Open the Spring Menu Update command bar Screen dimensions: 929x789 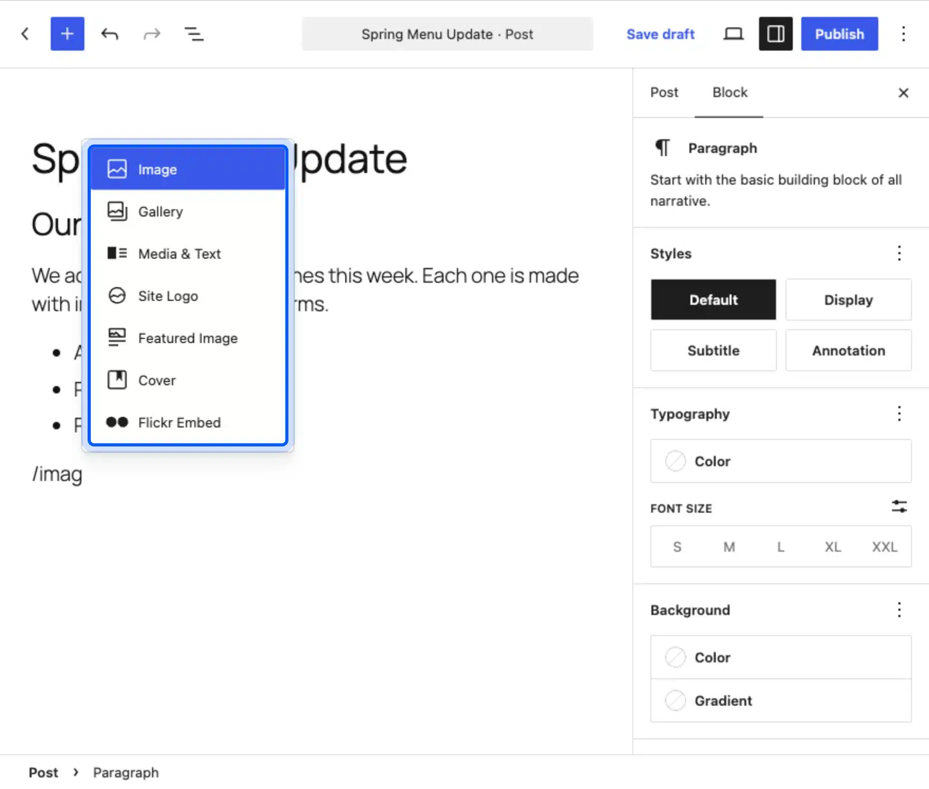(x=447, y=34)
